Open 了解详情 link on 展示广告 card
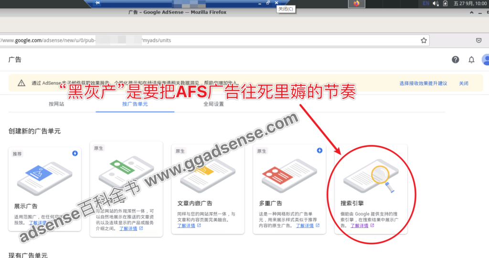The width and height of the screenshot is (489, 258). click(37, 223)
